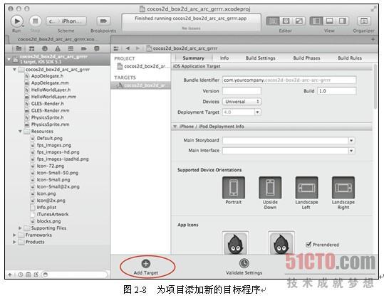Toggle the Breakpoints button
Image resolution: width=384 pixels, height=298 pixels.
click(x=103, y=21)
